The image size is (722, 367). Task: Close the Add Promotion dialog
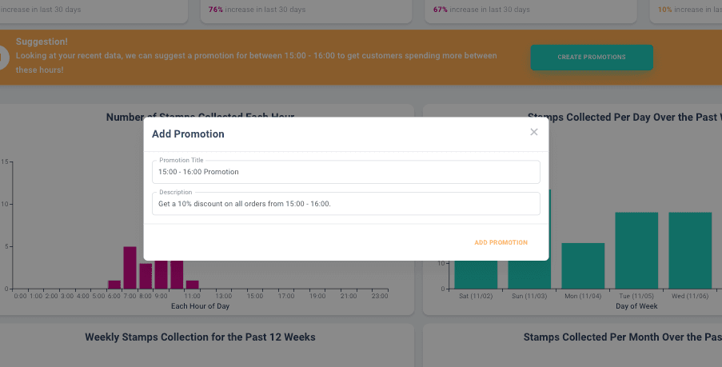[x=534, y=132]
